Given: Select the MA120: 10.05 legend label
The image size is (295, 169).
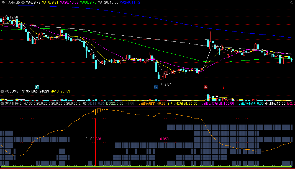Looking at the screenshot, I should (108, 2).
